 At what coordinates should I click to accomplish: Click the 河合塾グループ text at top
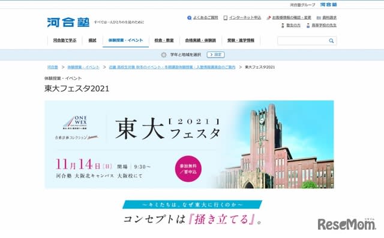(302, 5)
